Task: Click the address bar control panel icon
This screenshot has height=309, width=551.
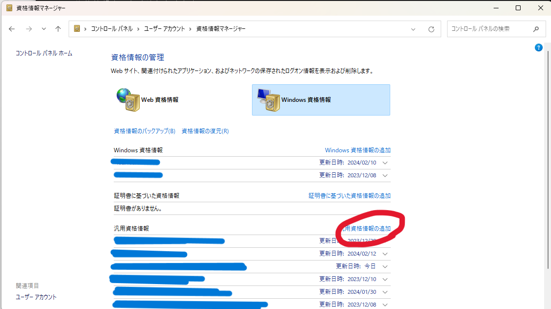Action: click(x=77, y=28)
